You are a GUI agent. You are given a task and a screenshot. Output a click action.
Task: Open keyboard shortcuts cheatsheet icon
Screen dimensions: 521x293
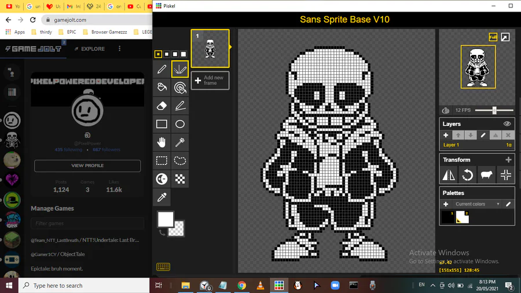163,267
